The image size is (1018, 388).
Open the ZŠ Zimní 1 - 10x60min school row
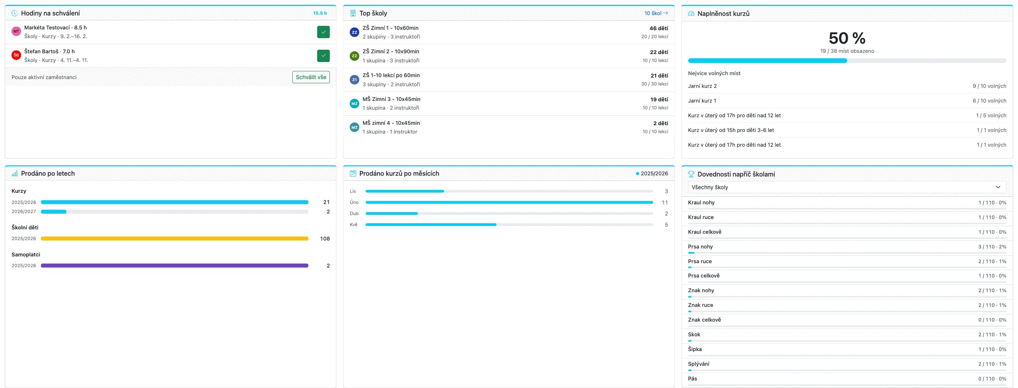tap(509, 32)
